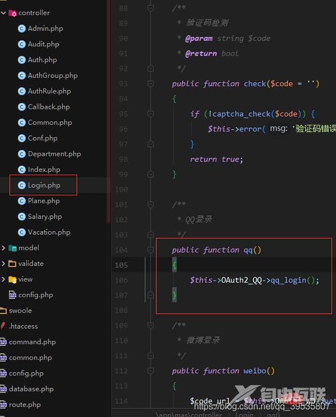Toggle the fold marker on line 104
Screen dimensions: 336x417
pos(150,250)
